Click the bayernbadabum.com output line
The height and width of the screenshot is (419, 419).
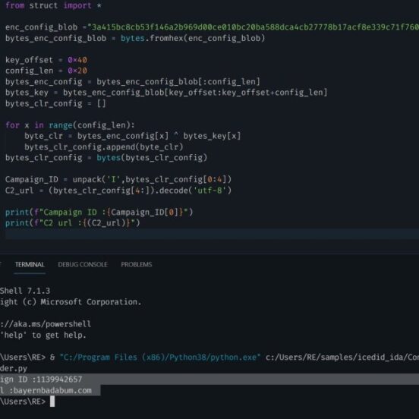tap(46, 390)
